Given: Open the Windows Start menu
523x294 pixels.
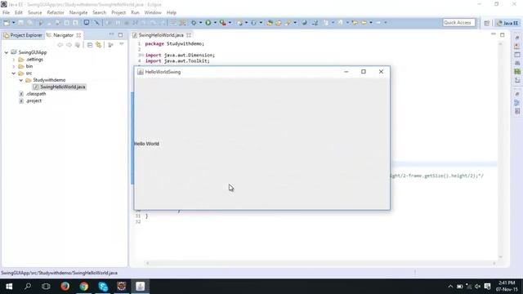Looking at the screenshot, I should pos(9,287).
